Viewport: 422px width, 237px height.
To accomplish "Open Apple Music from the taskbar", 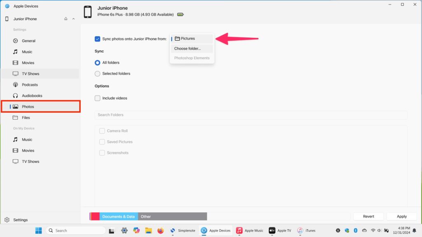I will point(250,230).
